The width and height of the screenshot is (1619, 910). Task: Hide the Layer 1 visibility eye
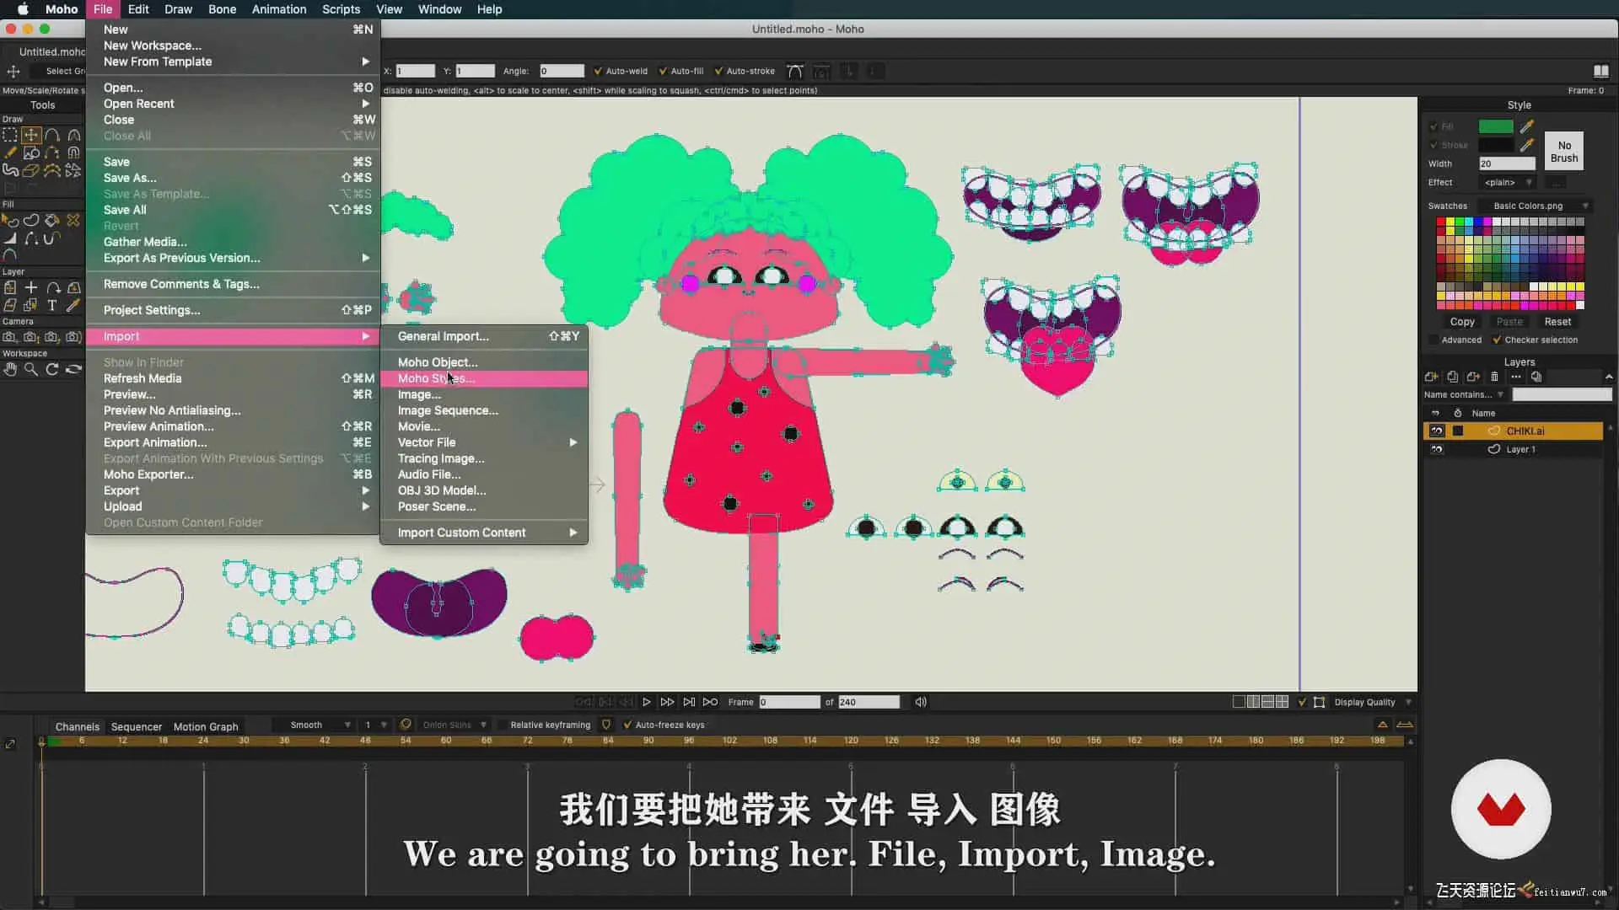click(x=1437, y=449)
